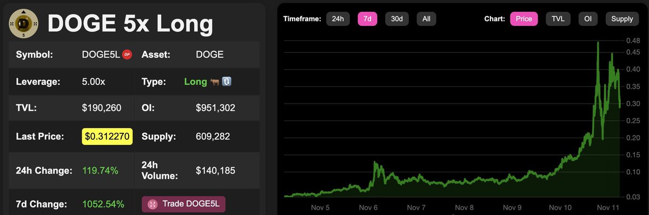Switch chart to OI
The height and width of the screenshot is (215, 649).
(587, 19)
